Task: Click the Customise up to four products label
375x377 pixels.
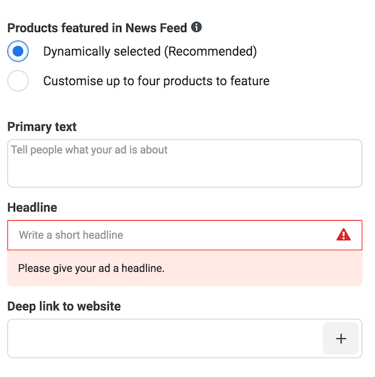Action: point(156,81)
